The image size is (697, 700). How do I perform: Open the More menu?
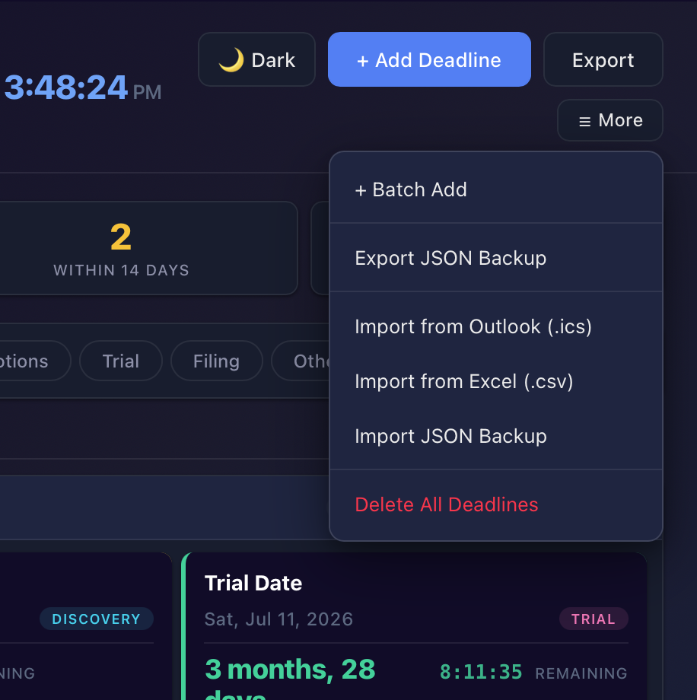609,119
